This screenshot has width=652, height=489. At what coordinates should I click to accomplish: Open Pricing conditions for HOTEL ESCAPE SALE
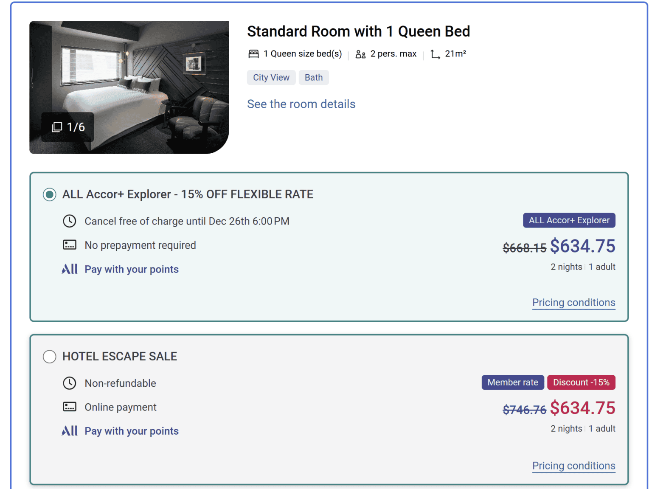pos(573,466)
